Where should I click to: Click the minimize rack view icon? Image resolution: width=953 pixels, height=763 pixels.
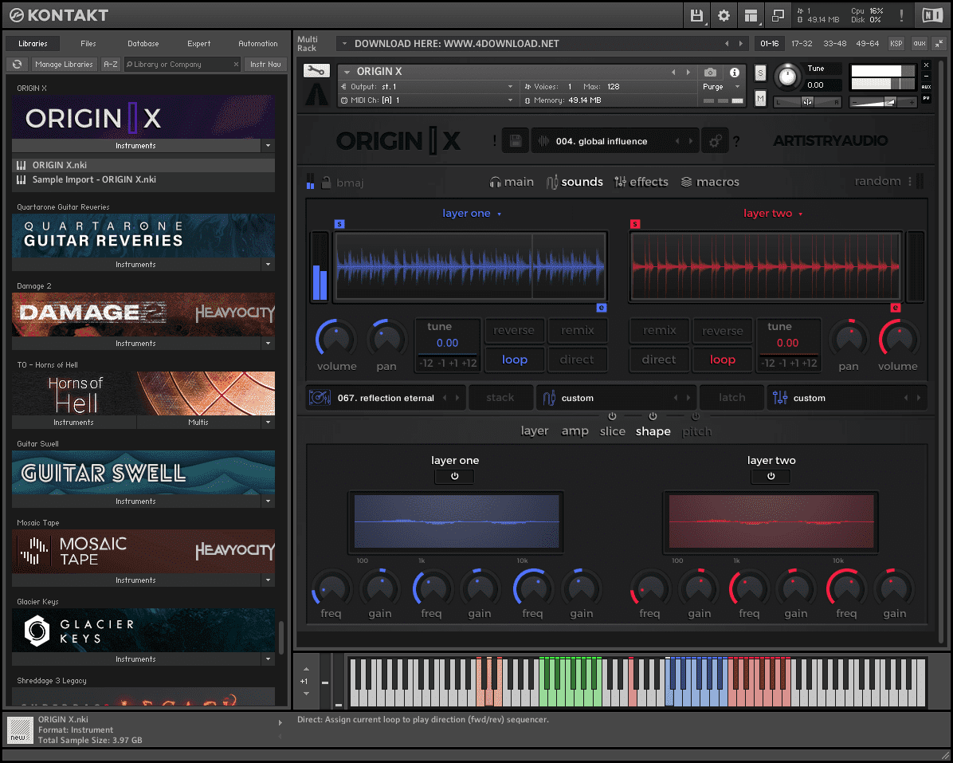pos(939,43)
